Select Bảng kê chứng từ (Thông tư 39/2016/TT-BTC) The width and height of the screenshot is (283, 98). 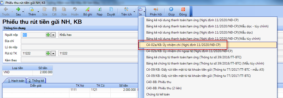pos(208,57)
